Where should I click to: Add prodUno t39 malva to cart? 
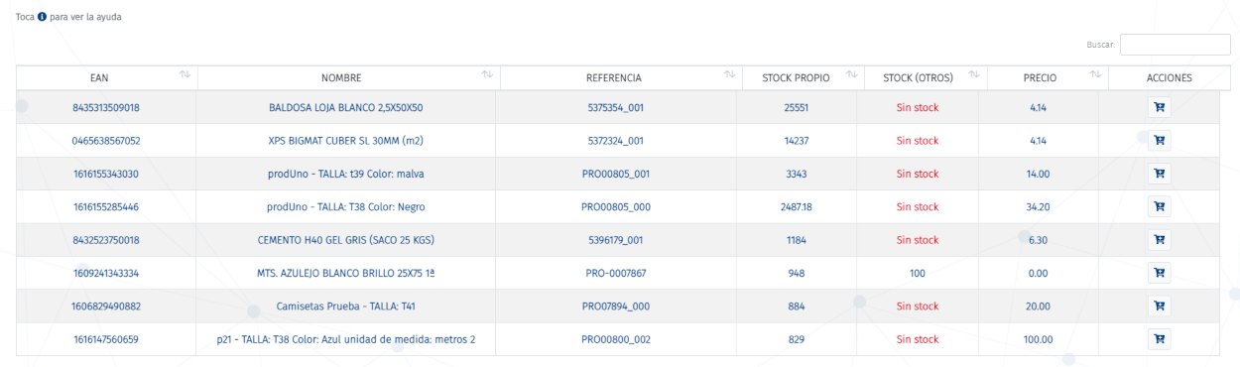tap(1158, 174)
